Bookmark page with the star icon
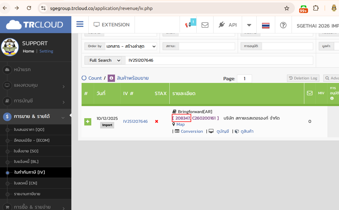Viewport: 339px width, 210px height. point(287,8)
